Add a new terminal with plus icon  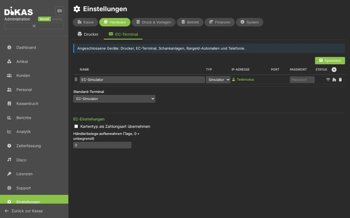[334, 69]
